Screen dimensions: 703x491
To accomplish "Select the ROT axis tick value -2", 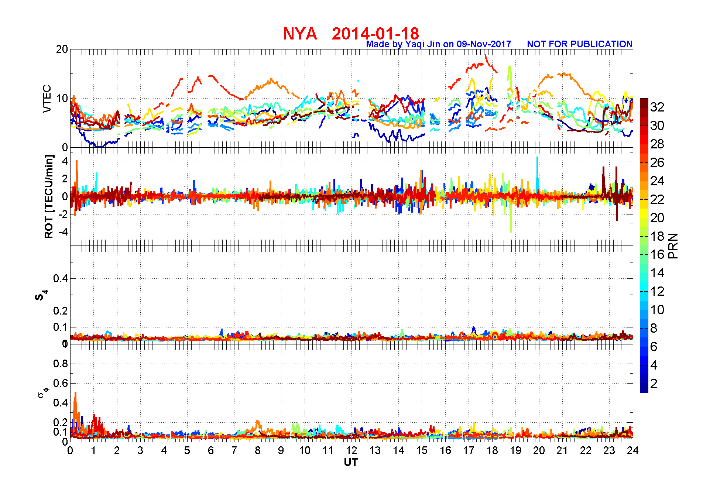I will [63, 214].
